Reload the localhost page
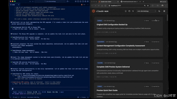177x99 pixels. (99, 5)
